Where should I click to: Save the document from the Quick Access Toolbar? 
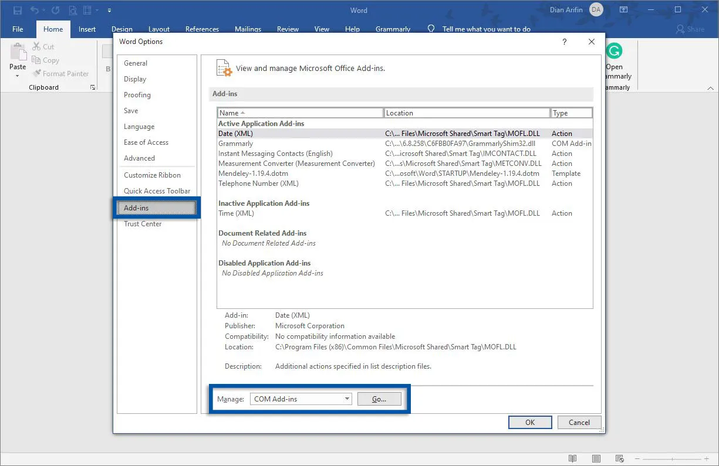(x=17, y=10)
